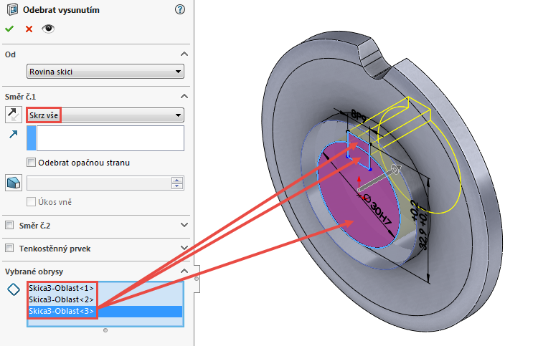Screen dimensions: 538x346
Task: Click the blue direction-of-extrusion arrow icon
Action: (14, 134)
